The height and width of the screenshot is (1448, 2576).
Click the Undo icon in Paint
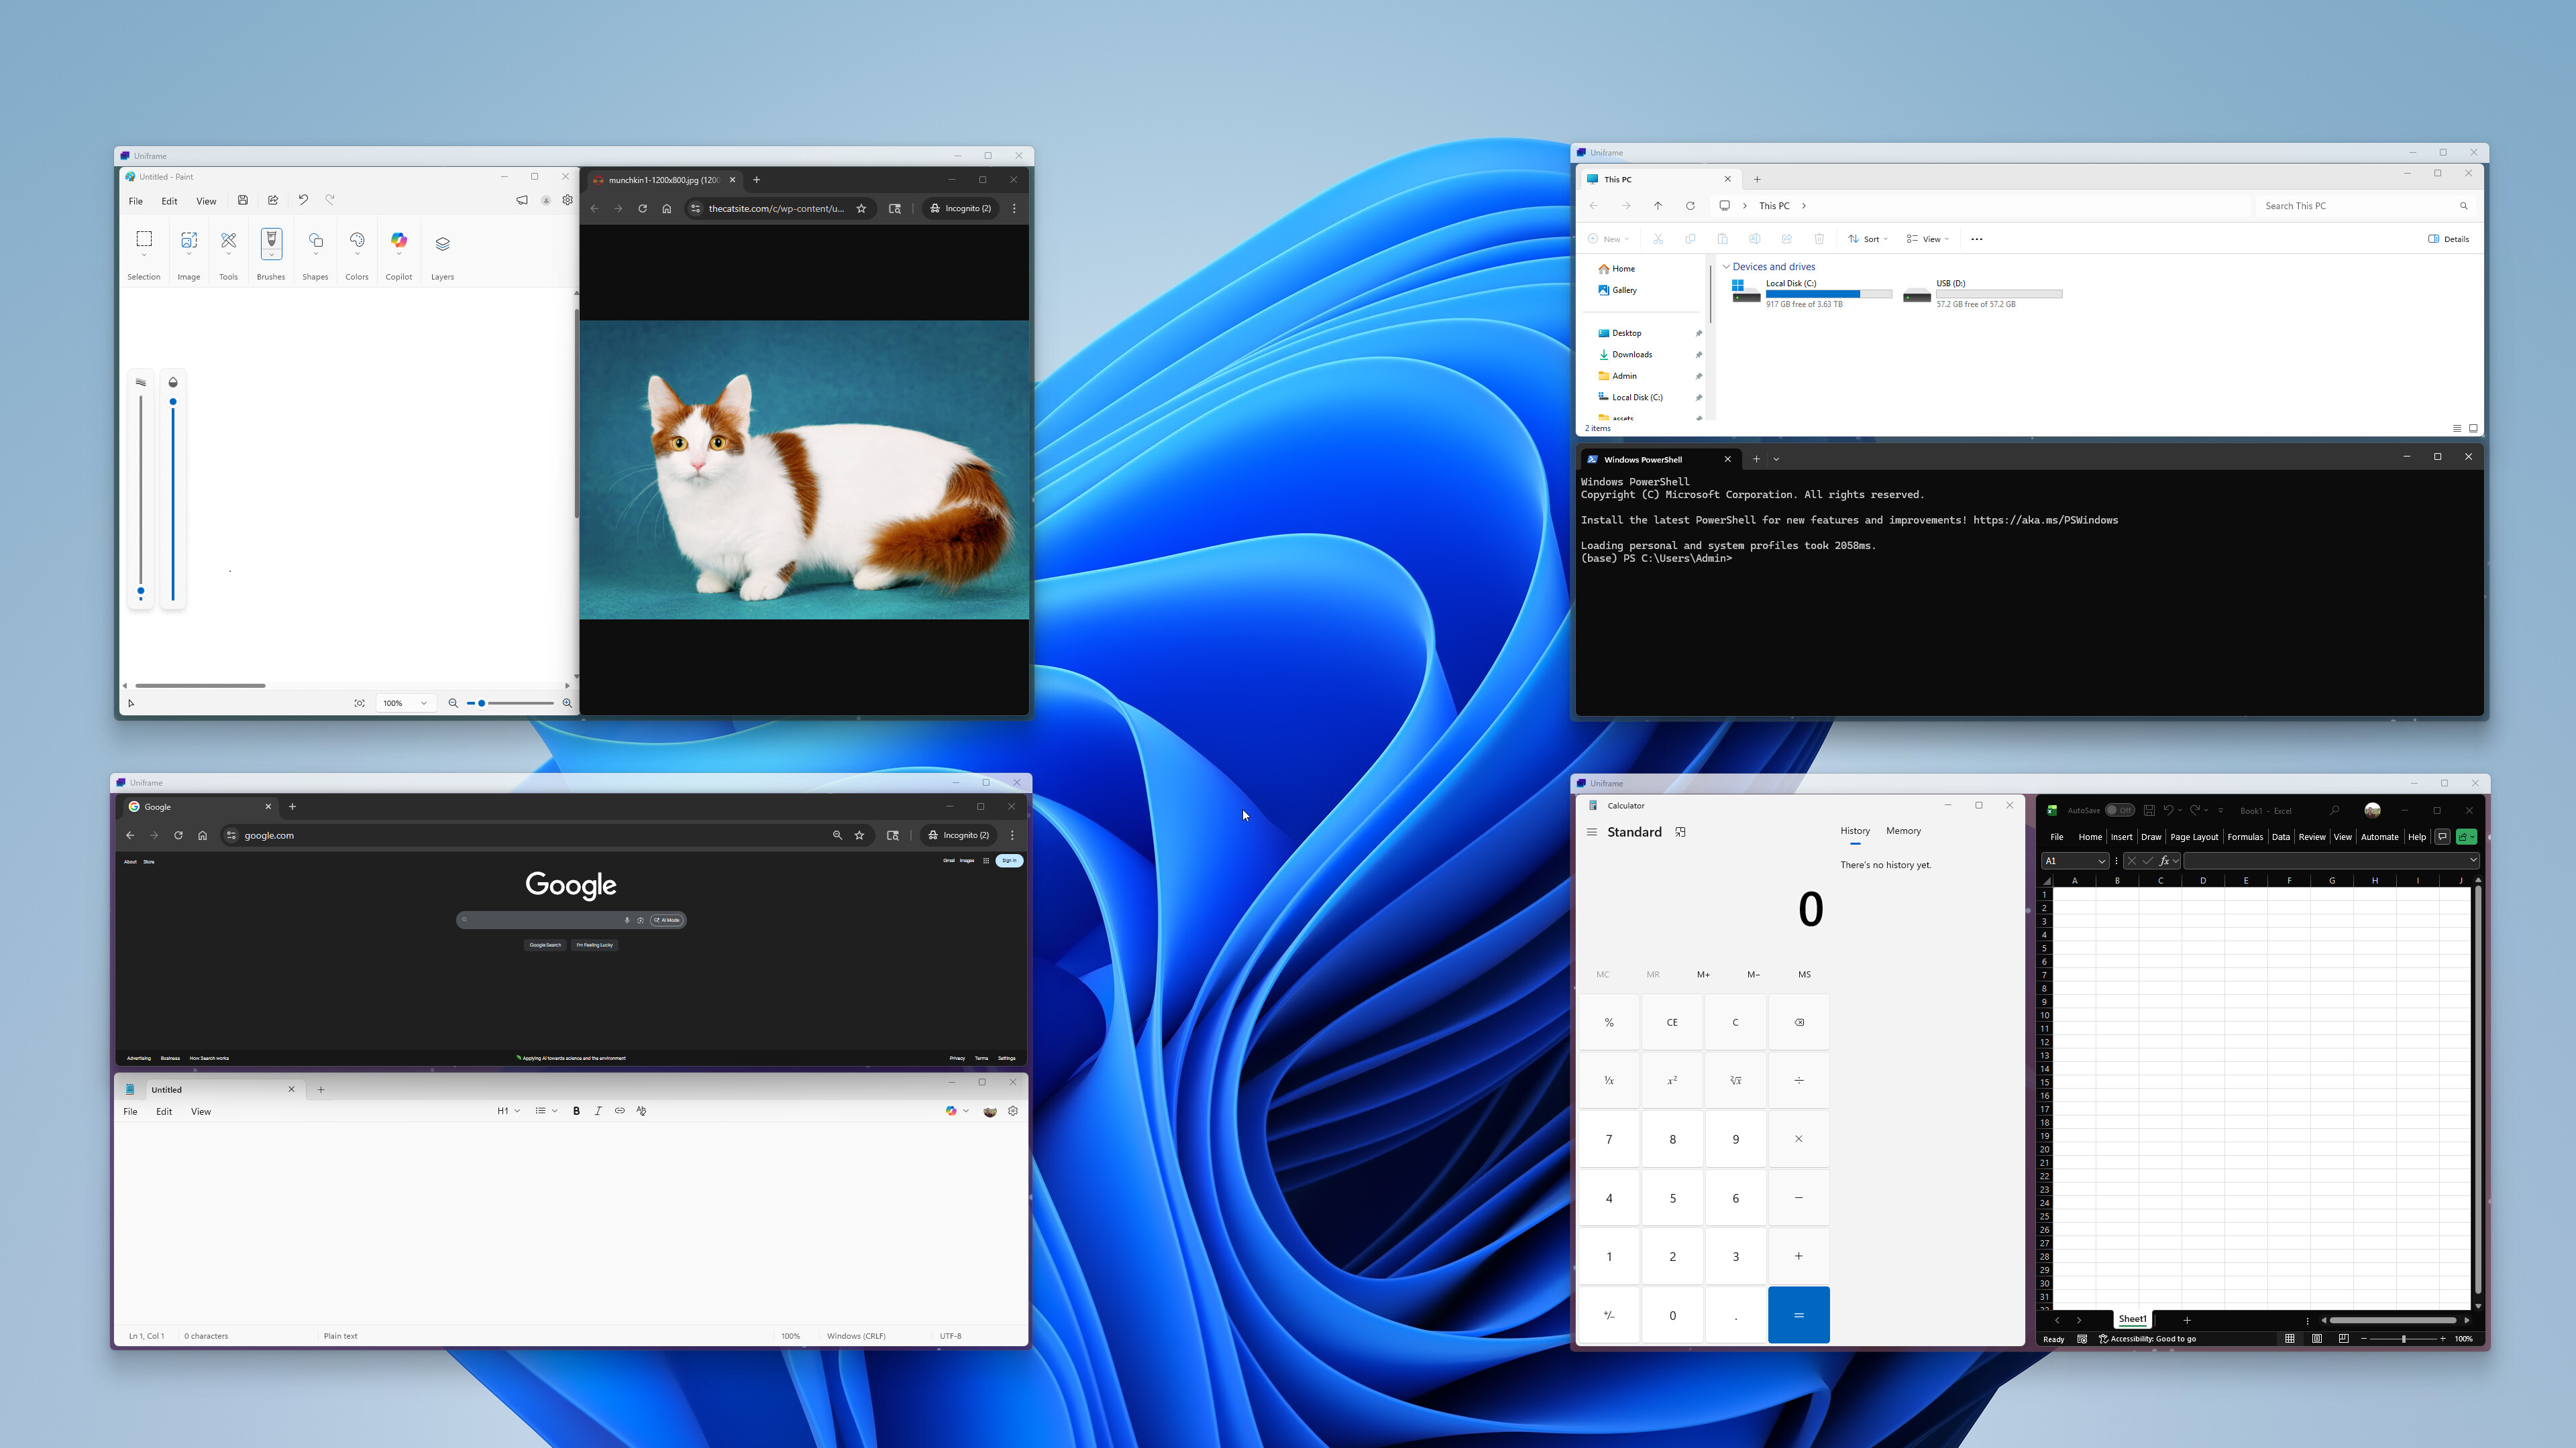[304, 200]
